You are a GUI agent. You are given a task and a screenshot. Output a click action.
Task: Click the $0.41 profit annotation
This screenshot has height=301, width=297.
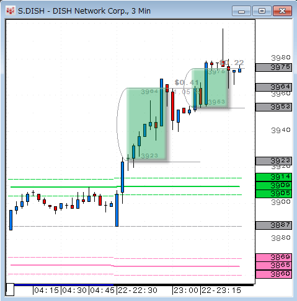187,82
